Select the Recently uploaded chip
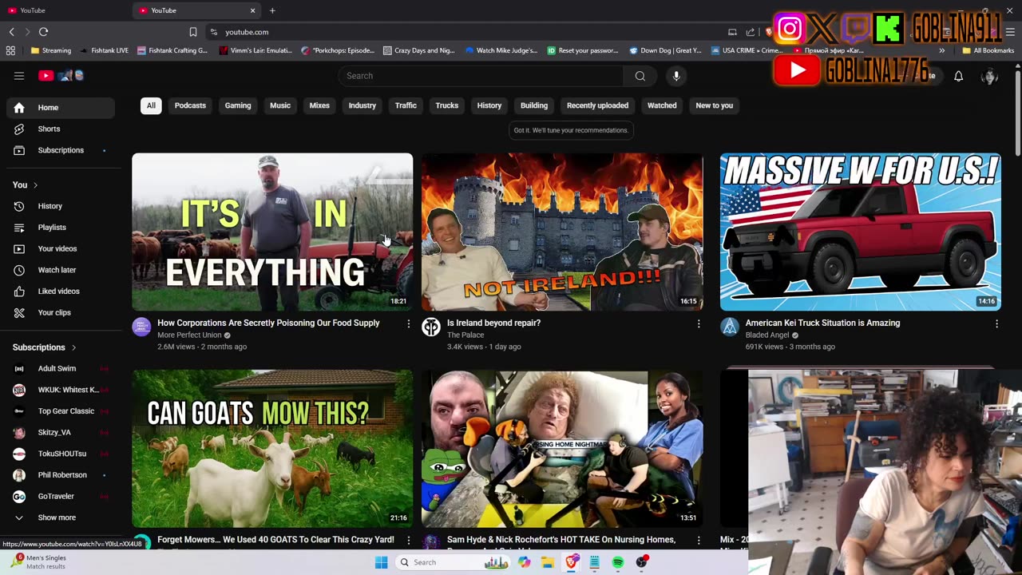This screenshot has width=1022, height=575. [x=597, y=105]
